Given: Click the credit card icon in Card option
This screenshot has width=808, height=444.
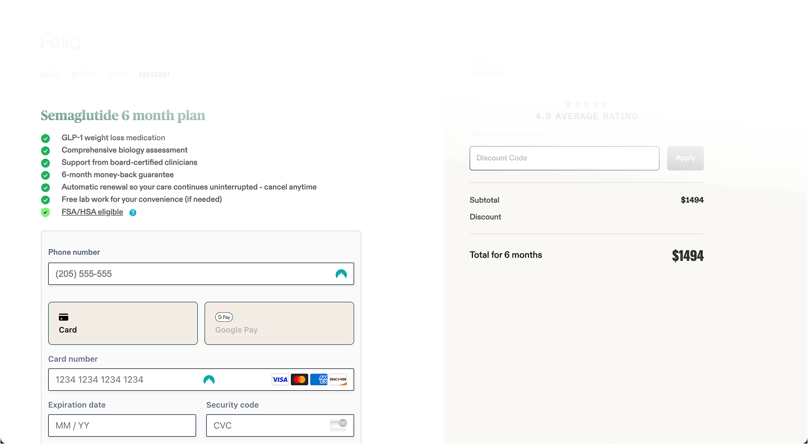Looking at the screenshot, I should click(63, 317).
